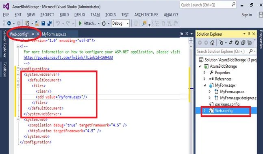Open the DEBUG menu
Viewport: 263px width, 154px height.
pyautogui.click(x=80, y=15)
